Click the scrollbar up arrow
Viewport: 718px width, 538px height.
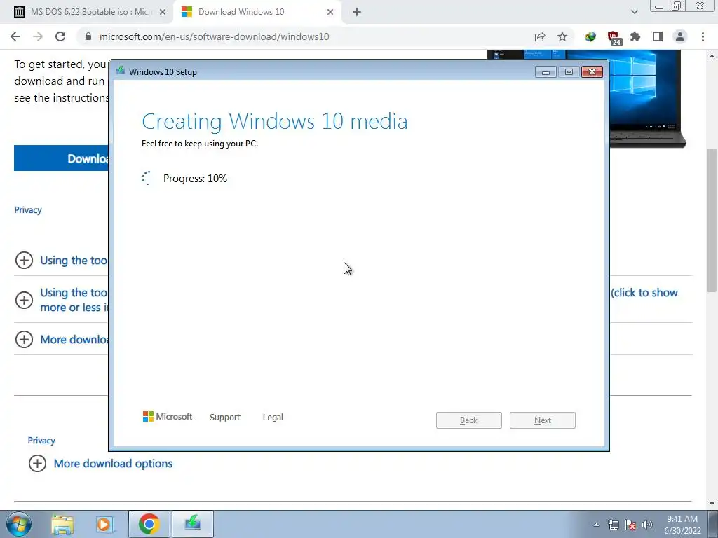point(712,56)
